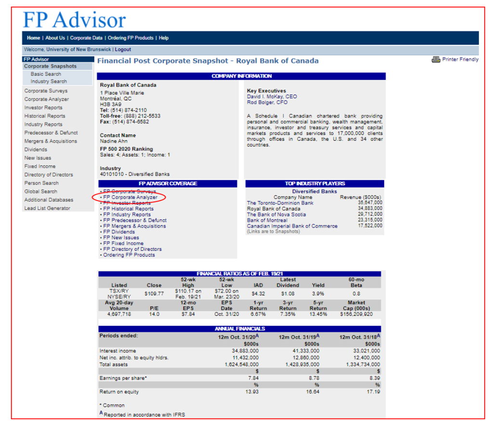This screenshot has width=493, height=421.
Task: Open FP Corporate Analyzer coverage link
Action: pyautogui.click(x=130, y=197)
